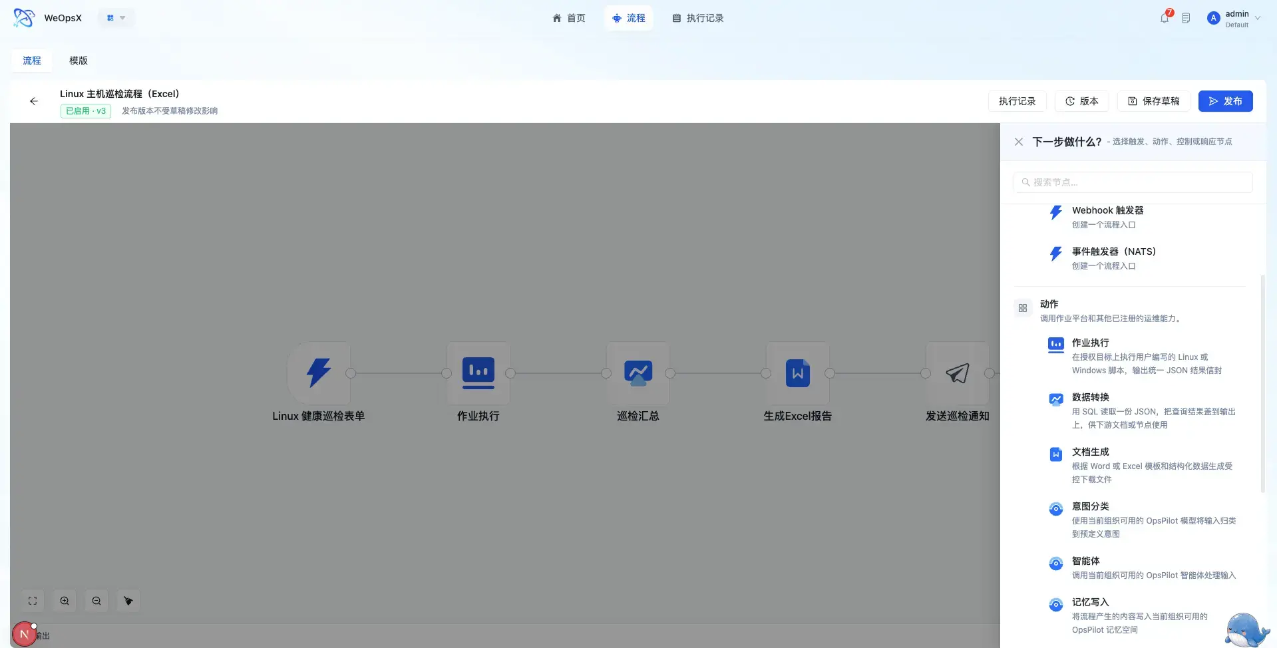Add the 文档生成 action node
1277x648 pixels.
(1143, 465)
